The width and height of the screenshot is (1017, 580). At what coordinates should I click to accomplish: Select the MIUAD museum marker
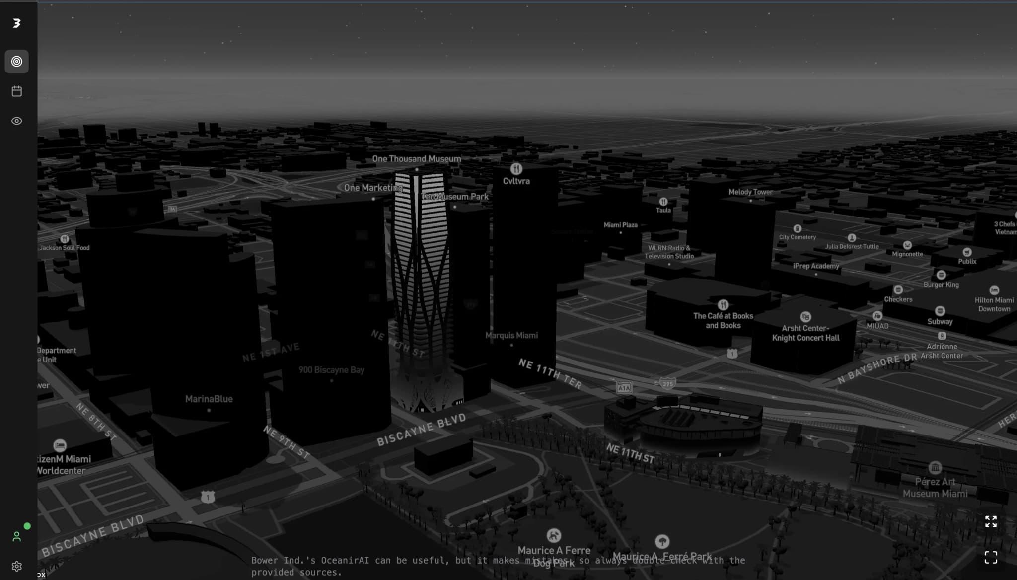pyautogui.click(x=878, y=315)
